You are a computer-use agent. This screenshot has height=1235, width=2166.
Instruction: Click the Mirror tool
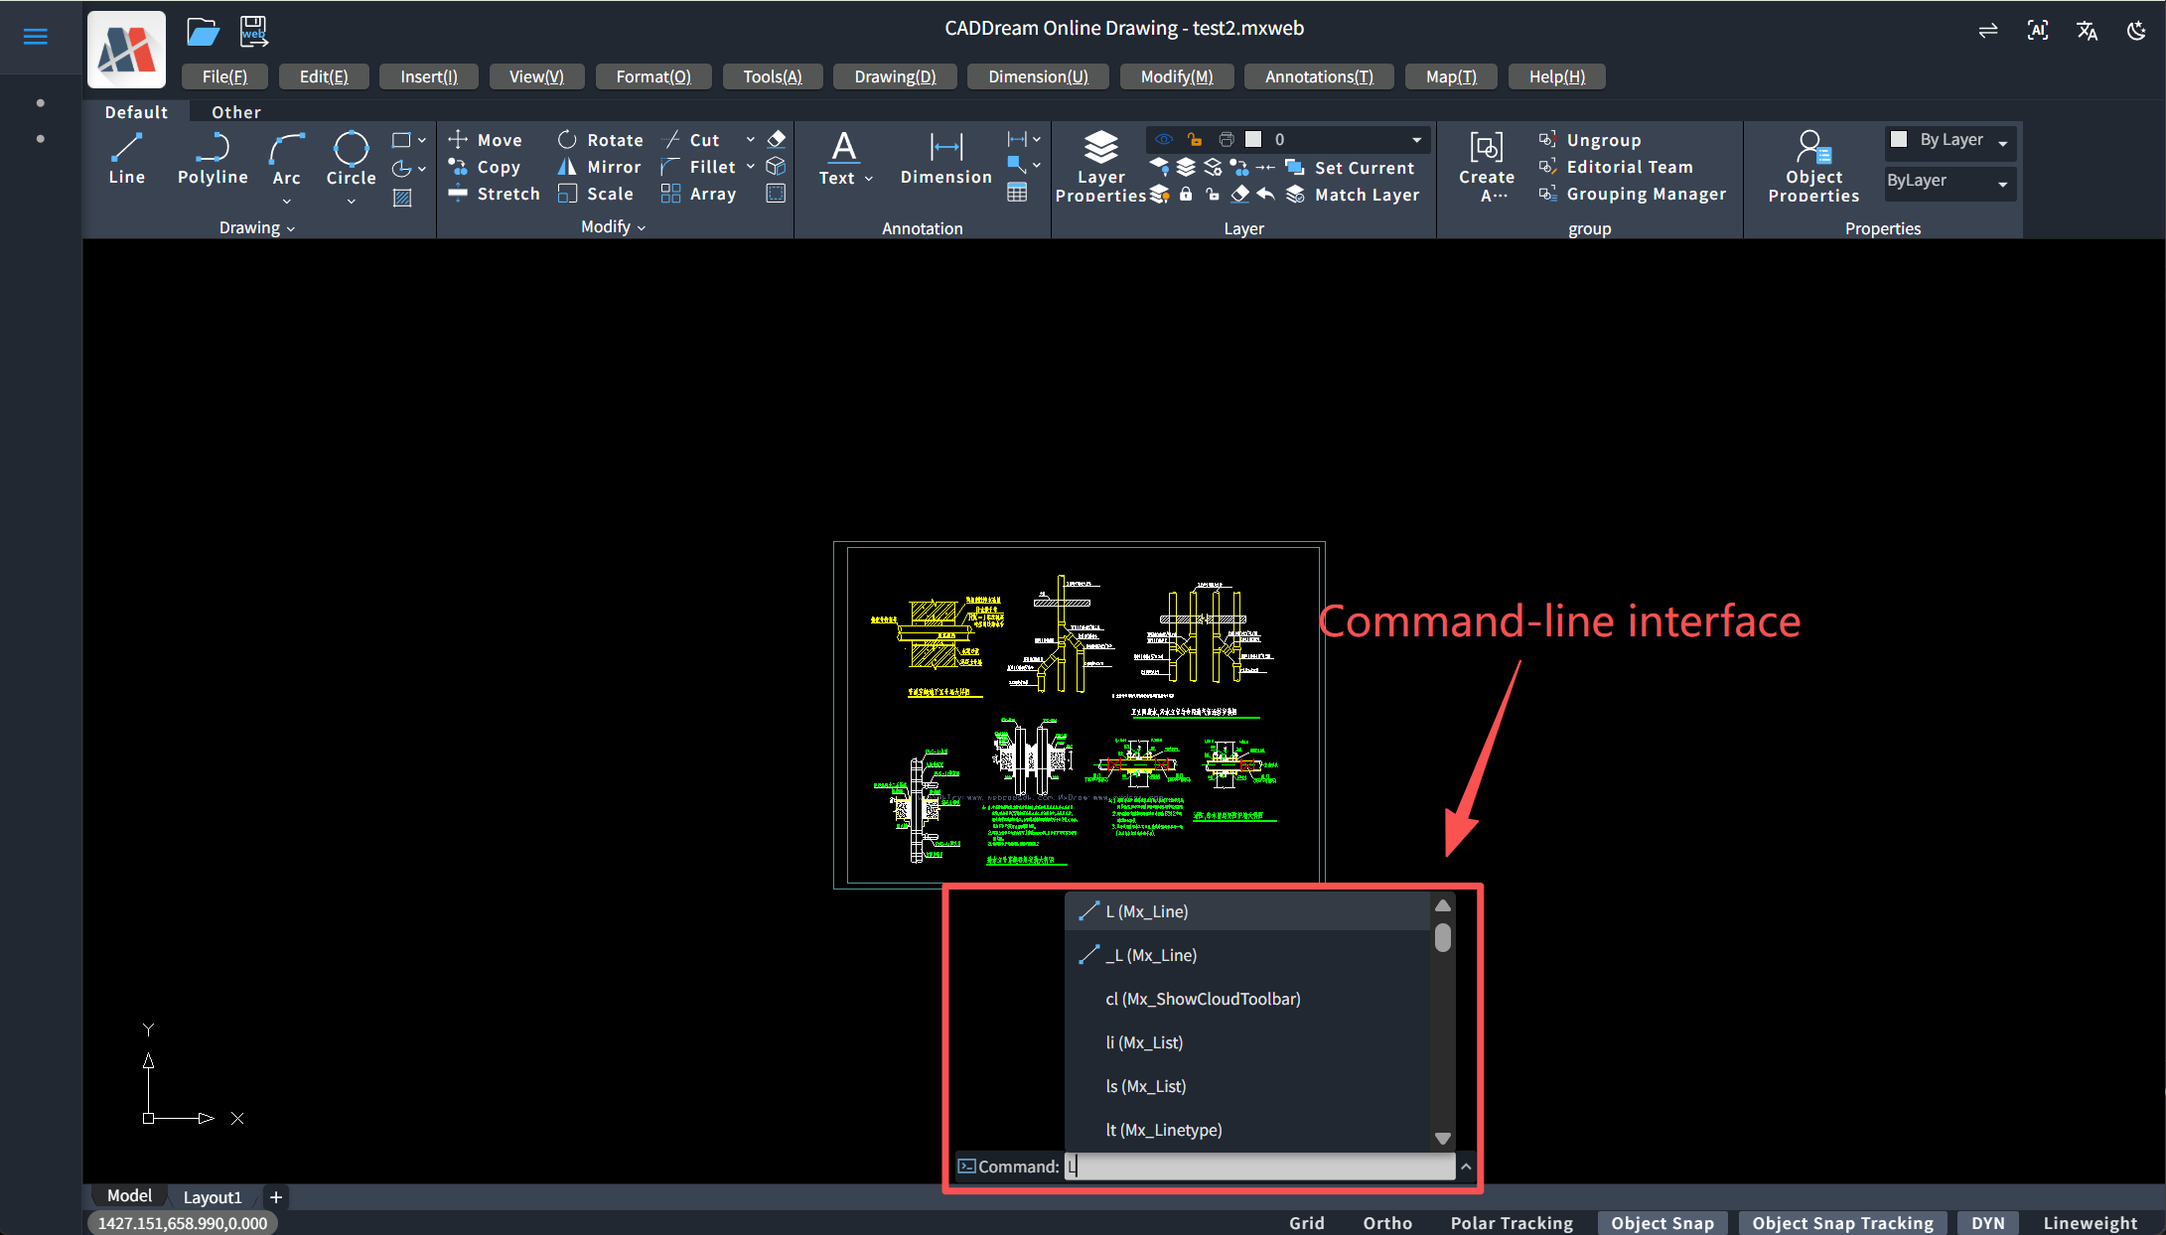[x=599, y=167]
